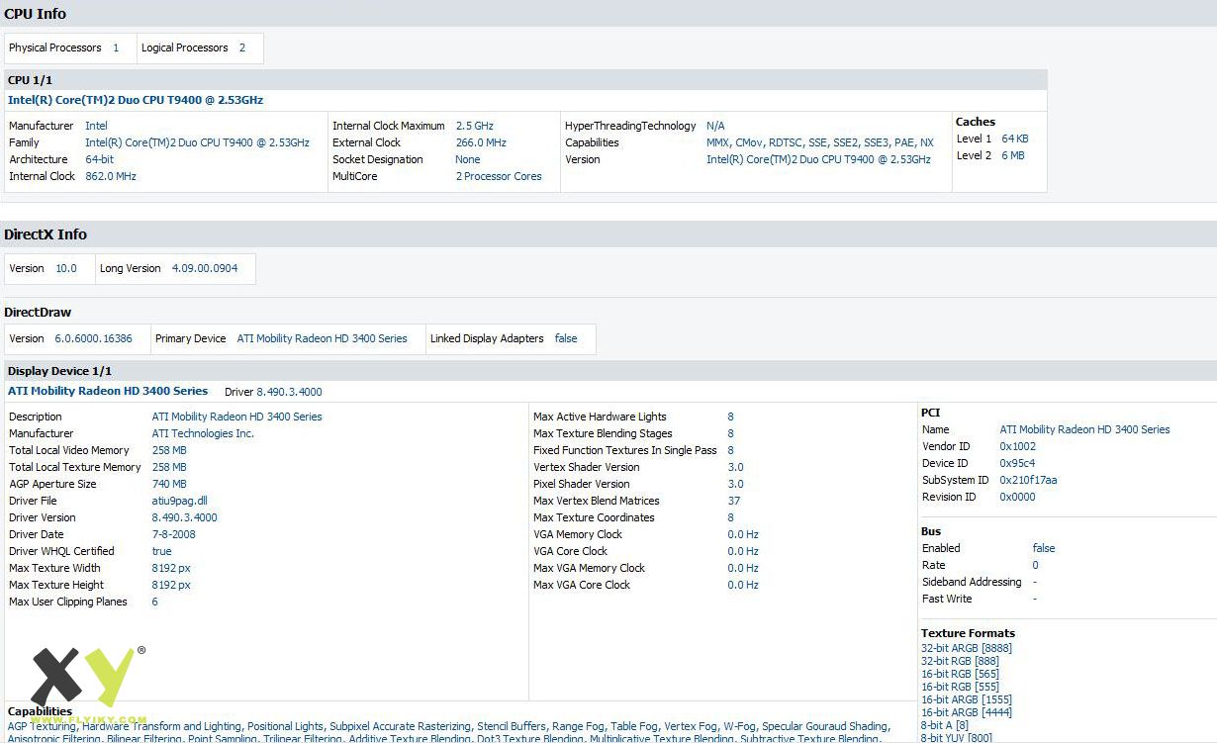Click Max Texture Coordinates value "8"

coord(731,517)
